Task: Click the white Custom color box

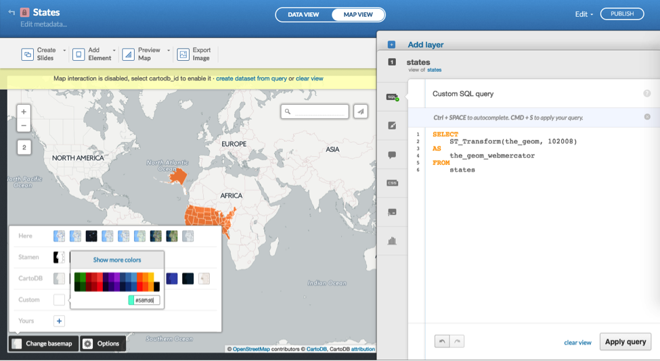Action: tap(59, 299)
